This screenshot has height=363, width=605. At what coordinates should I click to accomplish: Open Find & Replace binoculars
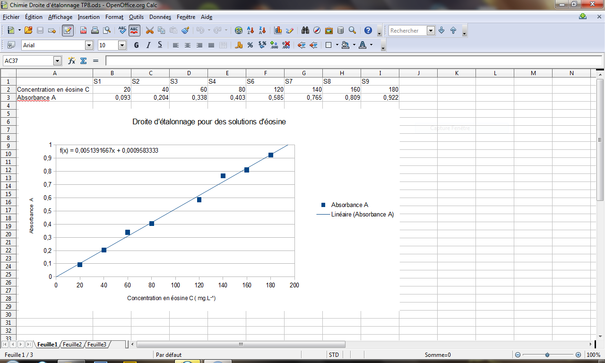click(305, 30)
